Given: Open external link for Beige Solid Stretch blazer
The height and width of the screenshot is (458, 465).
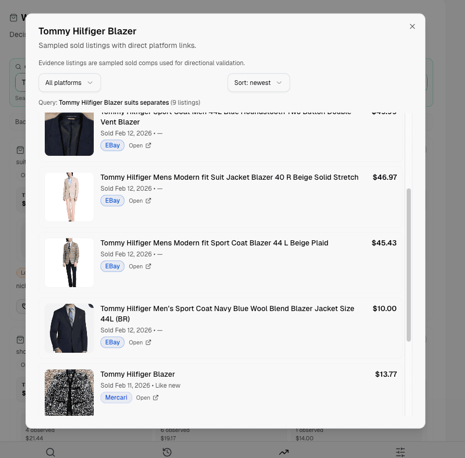Looking at the screenshot, I should 141,200.
